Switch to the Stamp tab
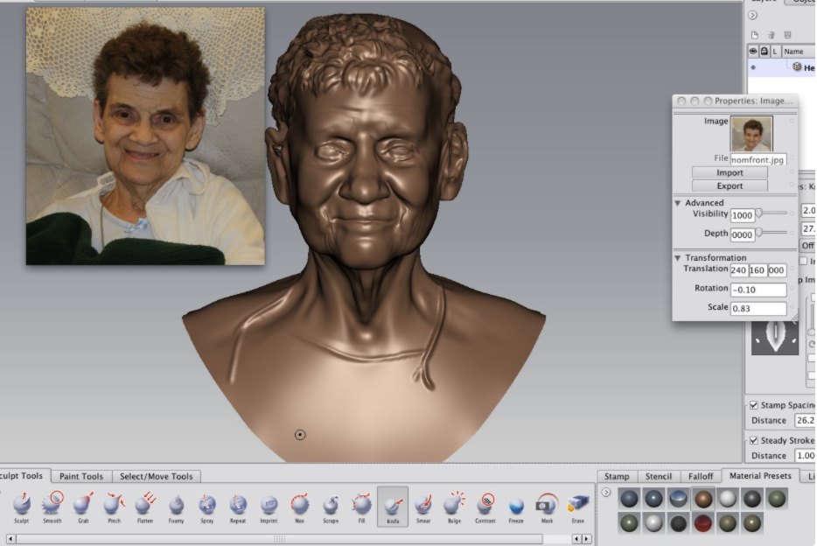The width and height of the screenshot is (817, 546). tap(617, 476)
